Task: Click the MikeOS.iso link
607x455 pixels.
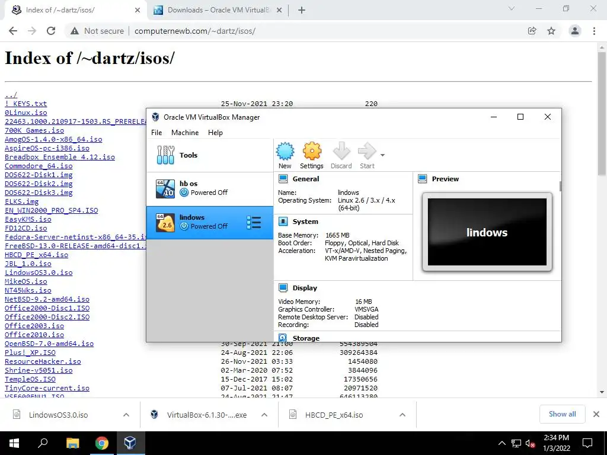Action: (x=25, y=281)
